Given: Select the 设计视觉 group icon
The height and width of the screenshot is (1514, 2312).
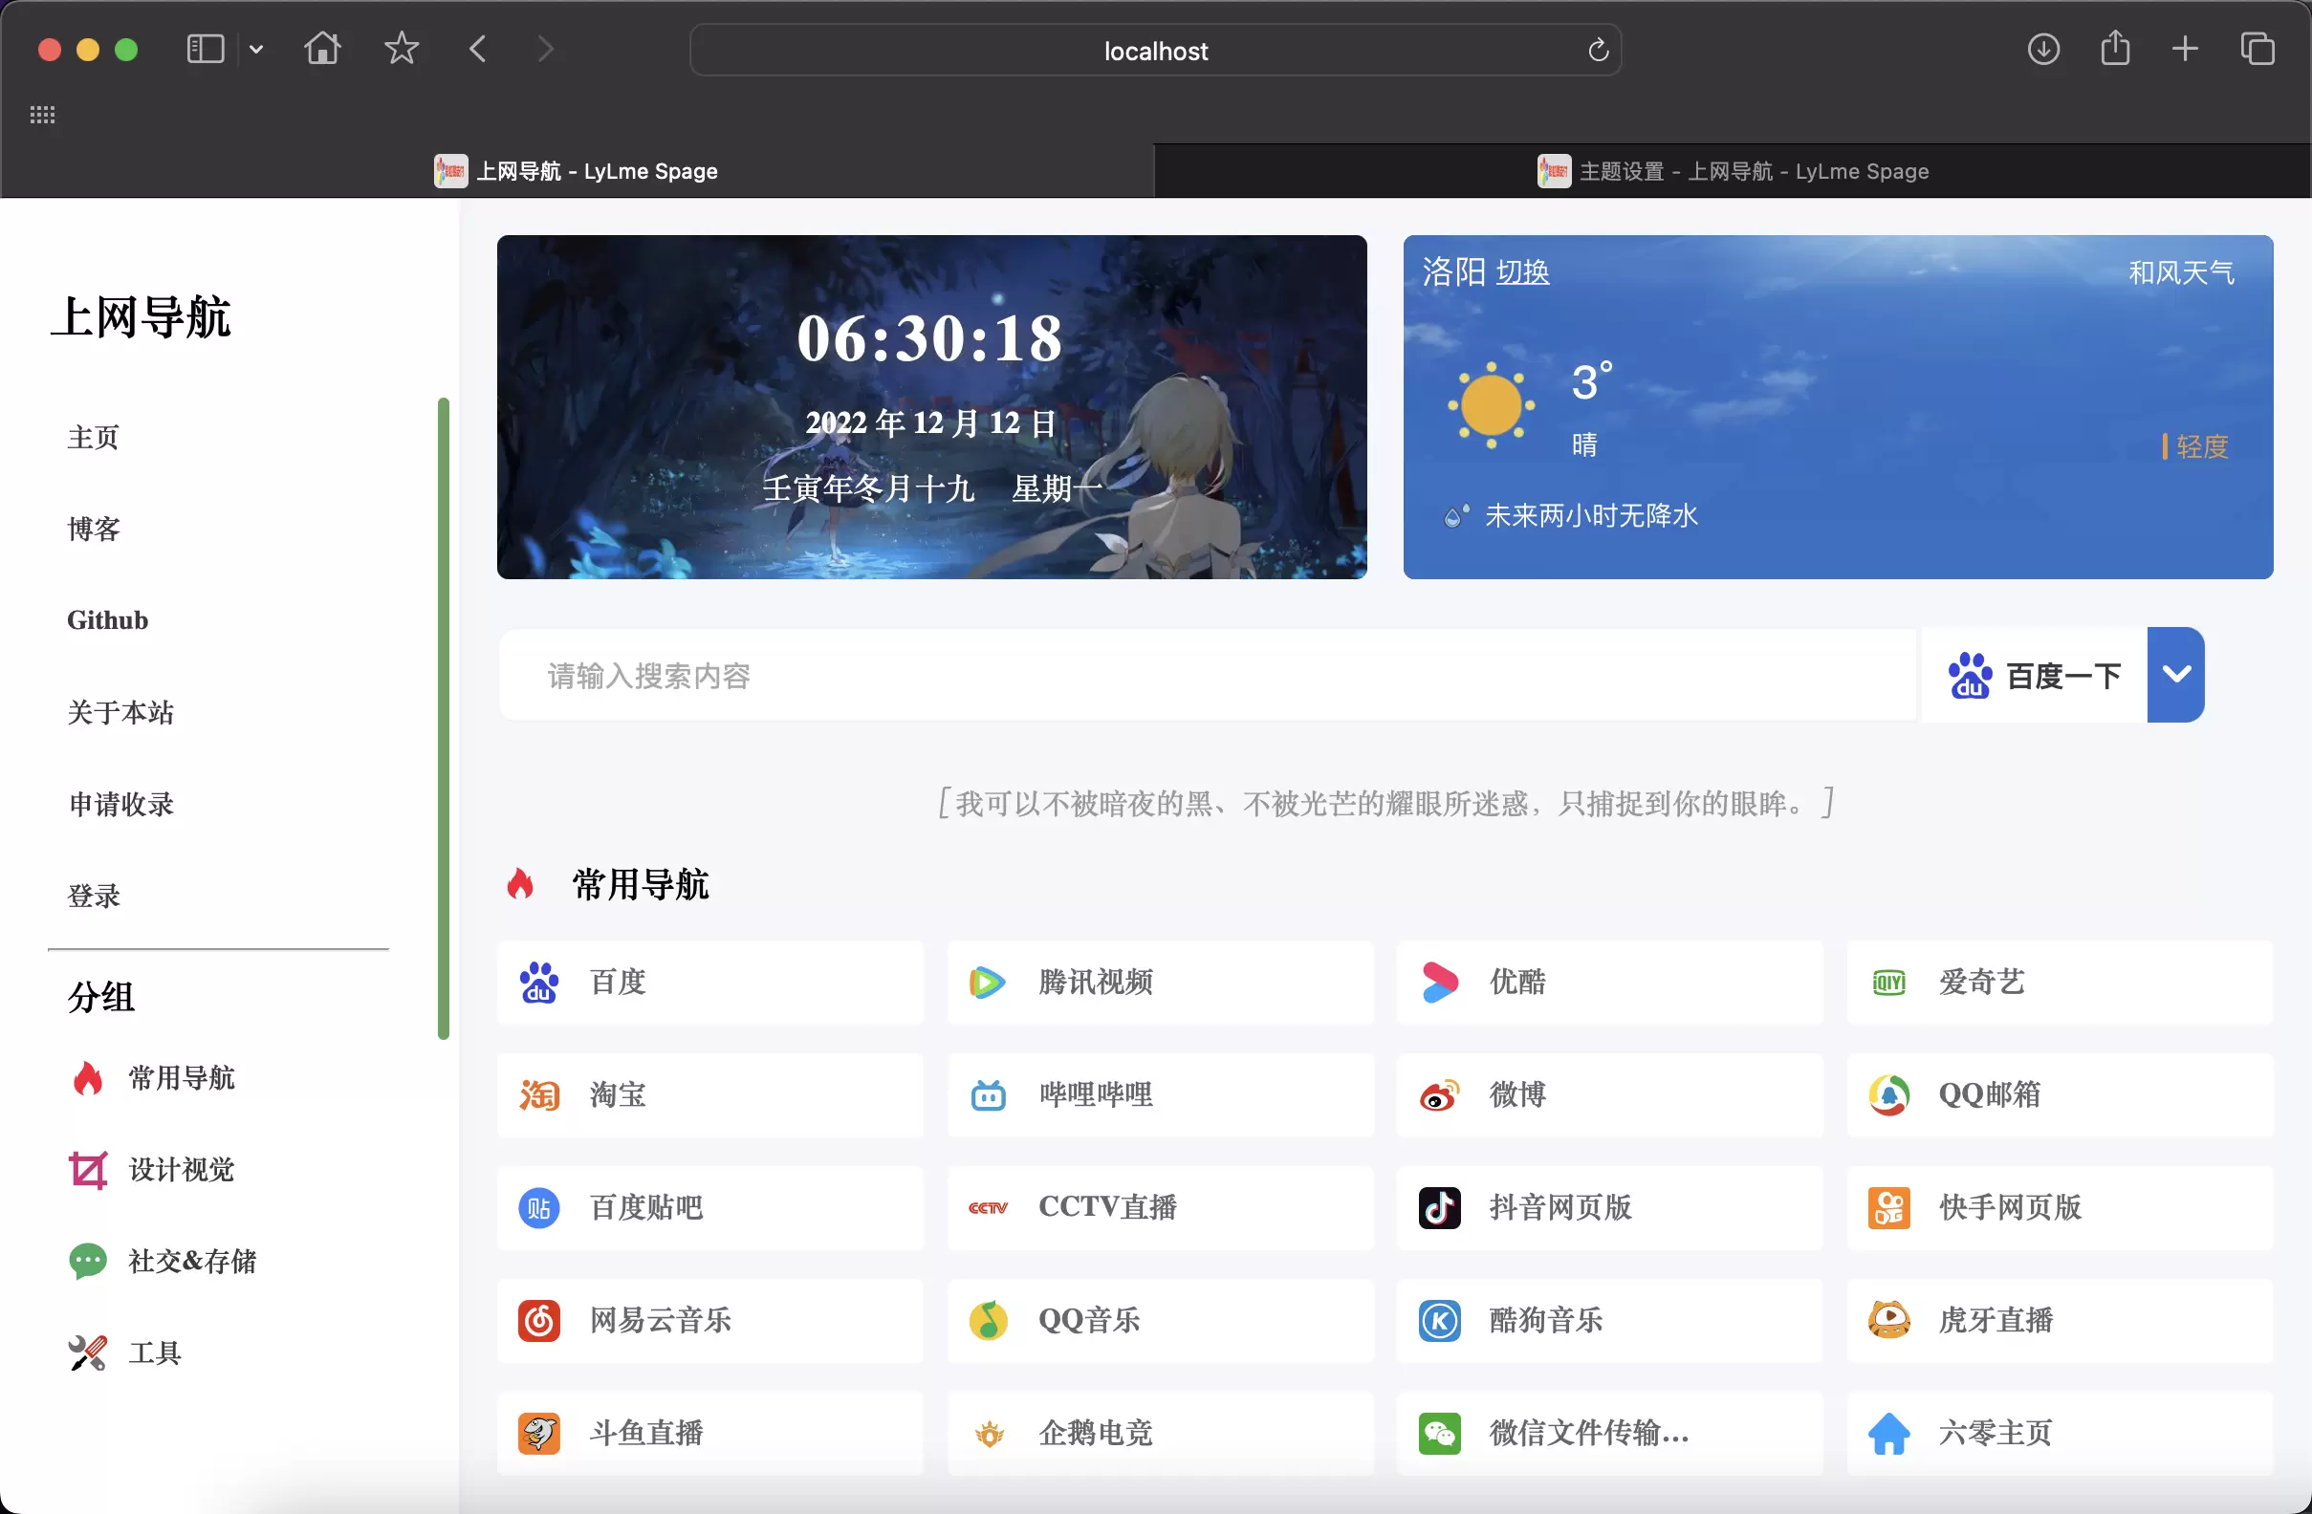Looking at the screenshot, I should point(88,1170).
